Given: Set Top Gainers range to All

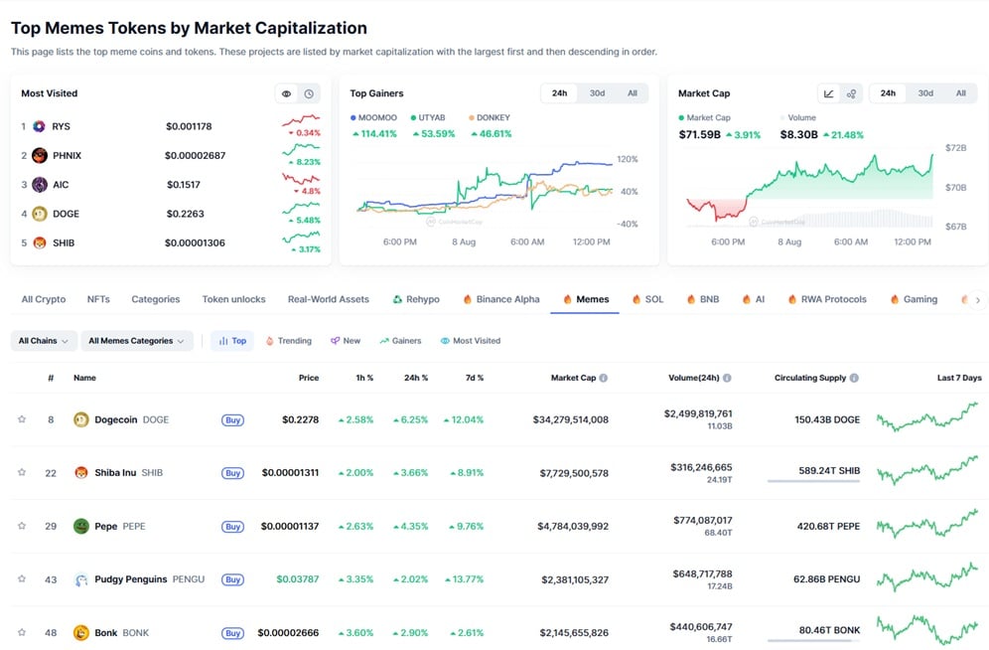Looking at the screenshot, I should 633,93.
